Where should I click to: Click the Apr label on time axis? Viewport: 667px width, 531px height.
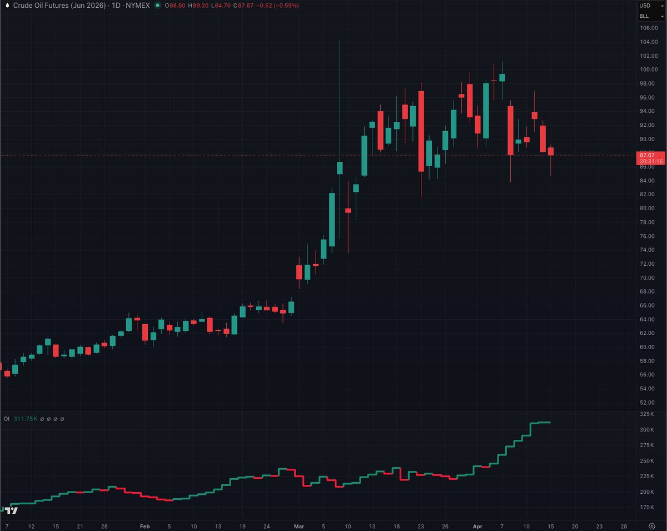tap(477, 526)
